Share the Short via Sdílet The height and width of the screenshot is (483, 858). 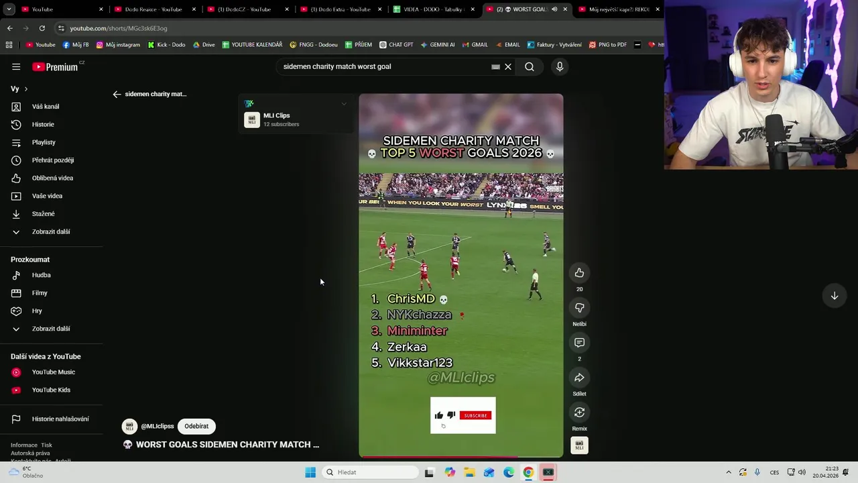pos(579,377)
